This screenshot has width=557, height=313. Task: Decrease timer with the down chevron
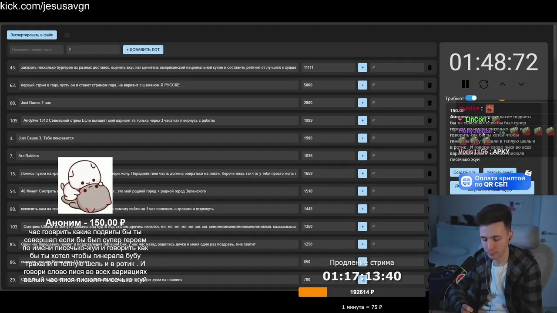coord(521,84)
